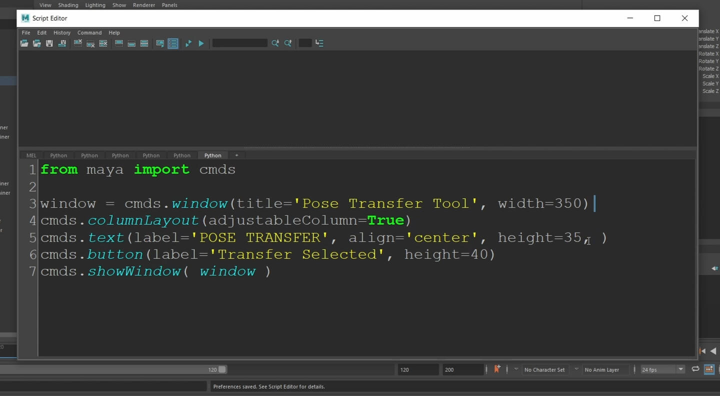The width and height of the screenshot is (720, 396).
Task: Click the search text field in toolbar
Action: coord(239,43)
